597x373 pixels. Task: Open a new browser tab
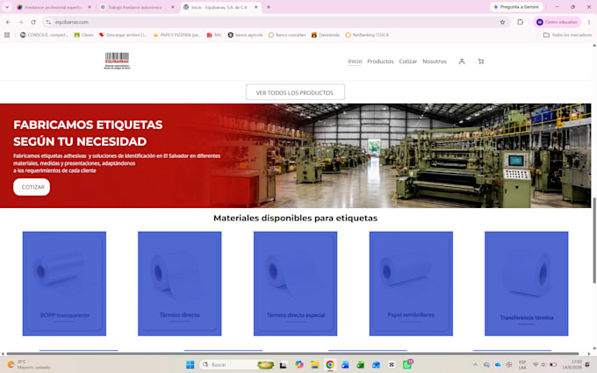269,7
